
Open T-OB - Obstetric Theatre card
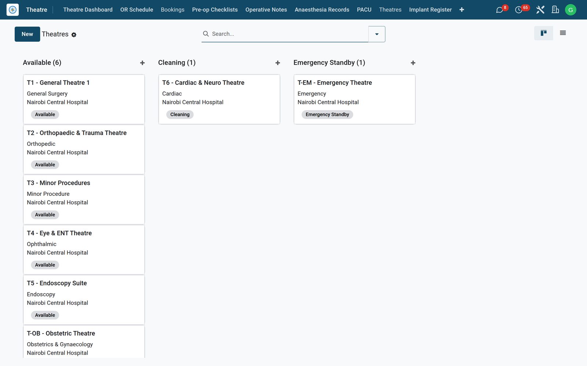click(x=84, y=342)
